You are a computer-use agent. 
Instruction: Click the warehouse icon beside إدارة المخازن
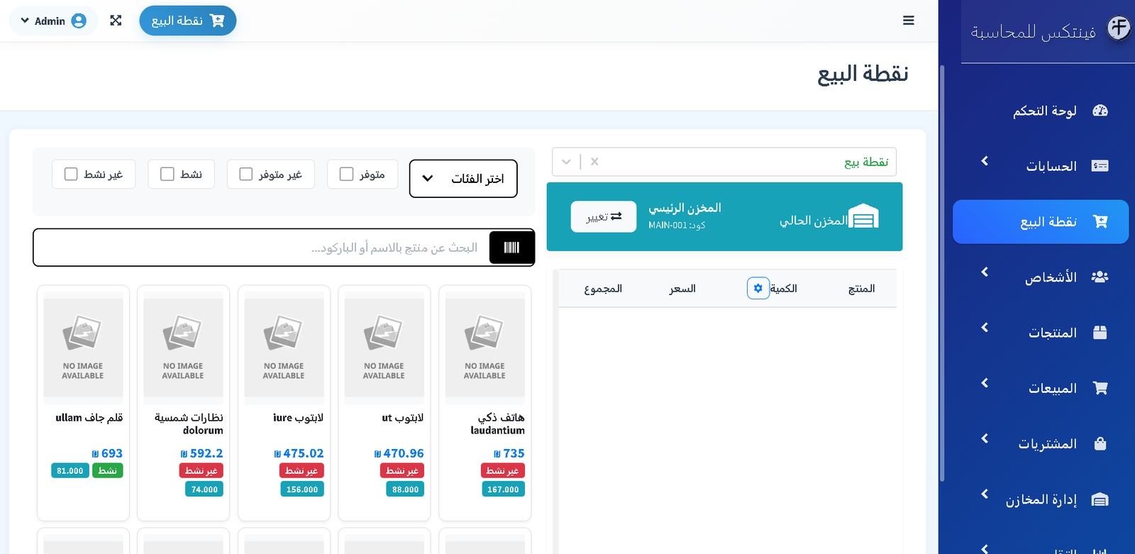[x=1100, y=500]
